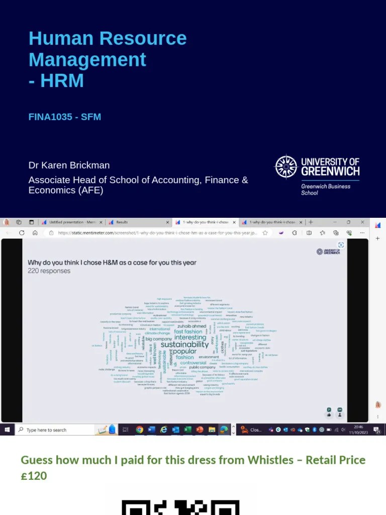The width and height of the screenshot is (386, 515).
Task: Click the word 'sustainability' in word cloud
Action: [x=185, y=345]
